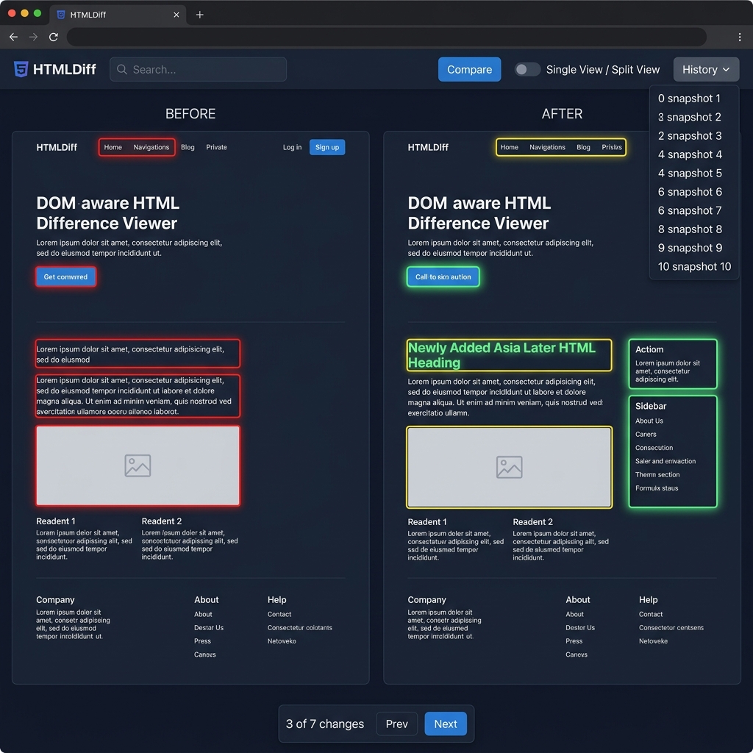Click Consecution in the Sidebar box

click(x=654, y=448)
